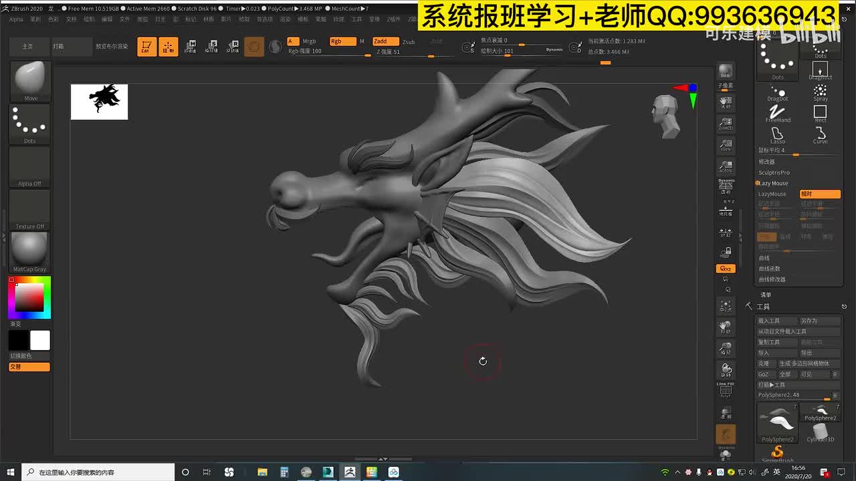Click the main color picker square

[29, 297]
